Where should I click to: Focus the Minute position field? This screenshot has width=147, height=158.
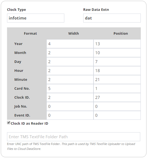click(x=117, y=80)
